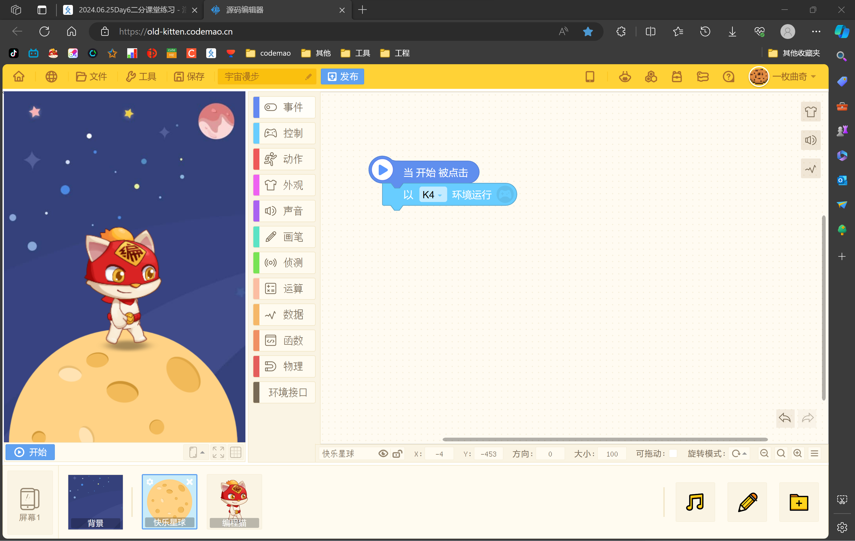Toggle the sprite lock icon
Viewport: 855px width, 541px height.
tap(397, 453)
